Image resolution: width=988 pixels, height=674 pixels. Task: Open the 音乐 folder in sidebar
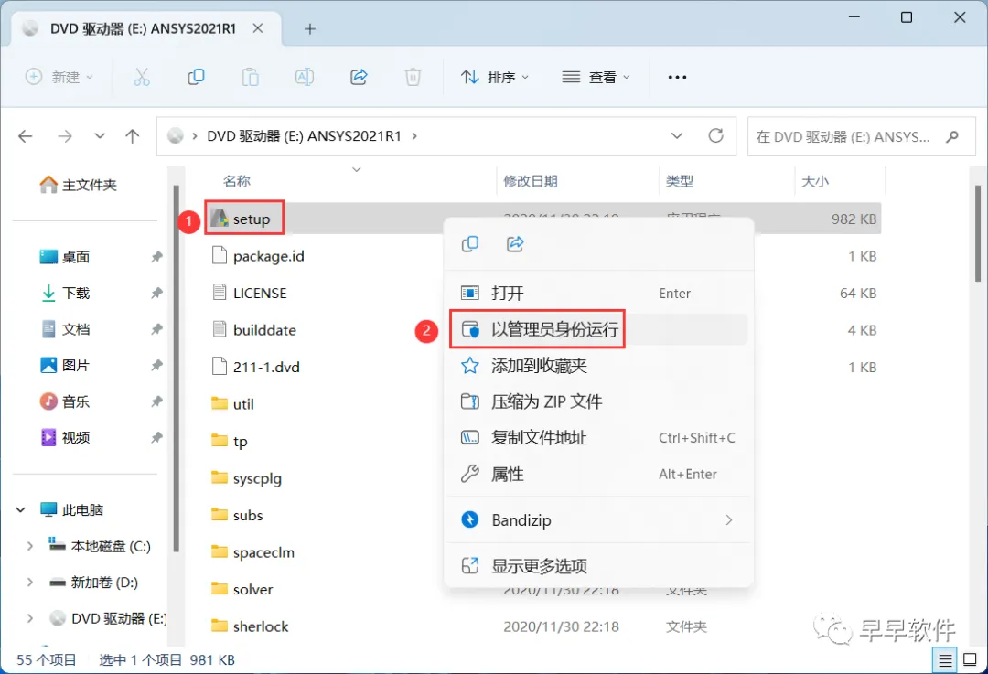pos(76,401)
